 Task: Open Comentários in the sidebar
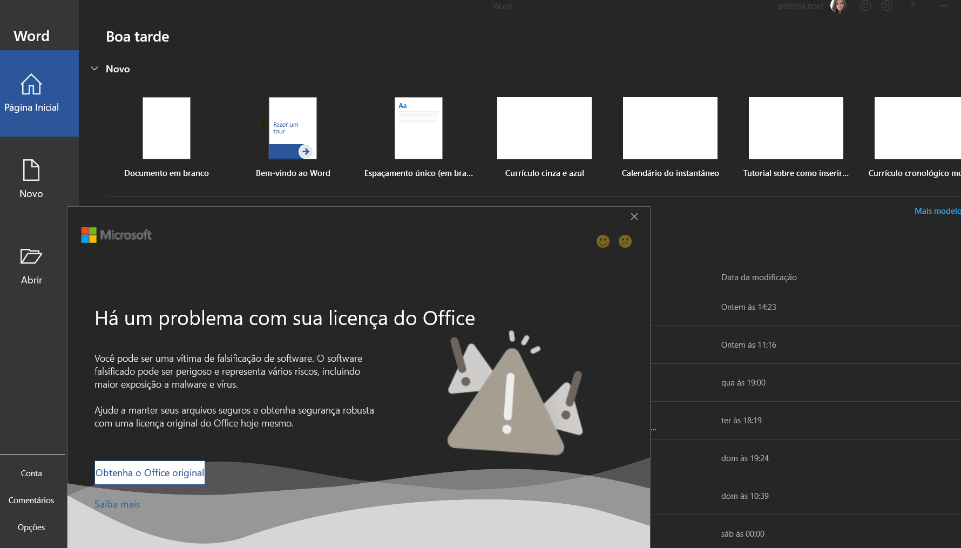click(31, 500)
